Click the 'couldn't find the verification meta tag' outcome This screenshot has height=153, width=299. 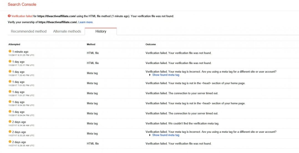182,123
